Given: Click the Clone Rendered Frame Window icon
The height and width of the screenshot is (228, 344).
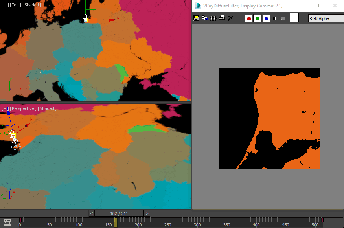Looking at the screenshot, I should [x=213, y=18].
